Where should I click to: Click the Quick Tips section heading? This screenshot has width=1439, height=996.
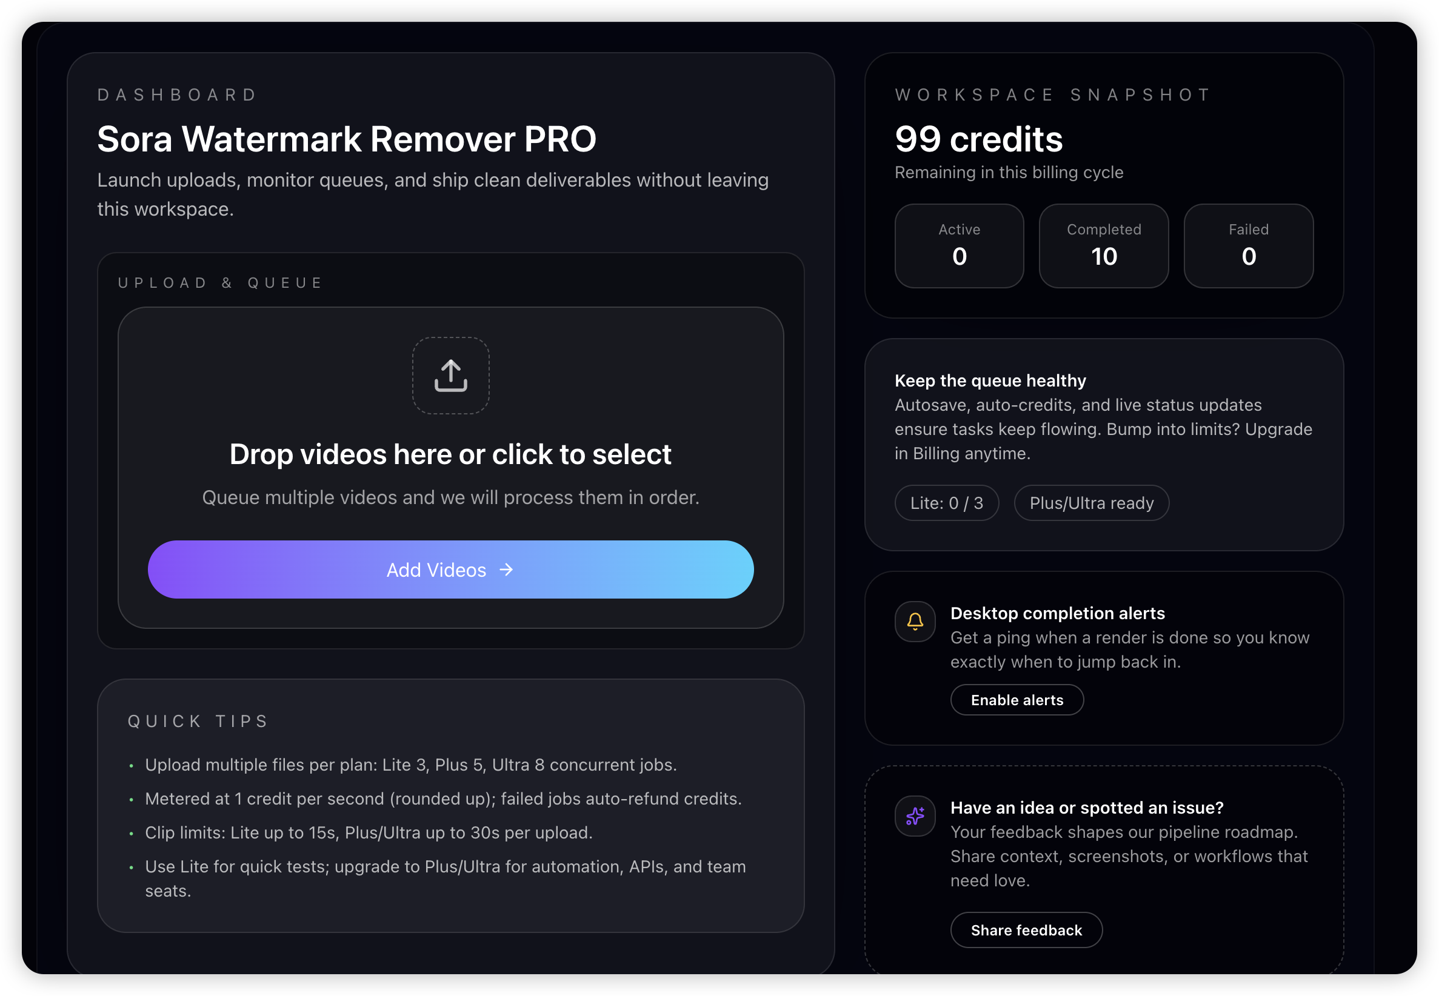198,722
